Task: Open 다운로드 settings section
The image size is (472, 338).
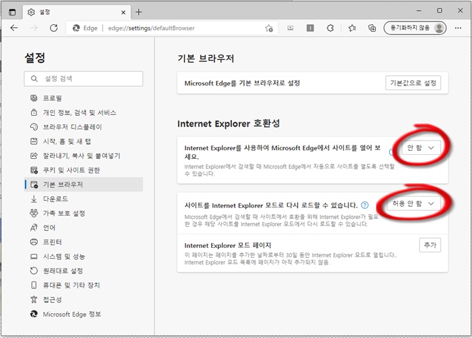Action: pyautogui.click(x=84, y=199)
